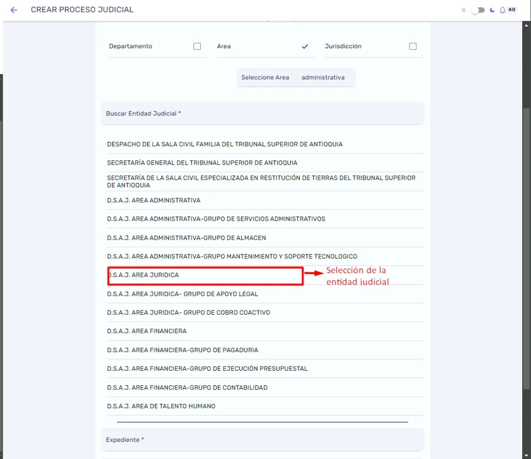Pick AREA FINANCIERA-GRUPO DE EJECUCIÓN PRESUPUESTAL
Image resolution: width=531 pixels, height=459 pixels.
pos(265,369)
